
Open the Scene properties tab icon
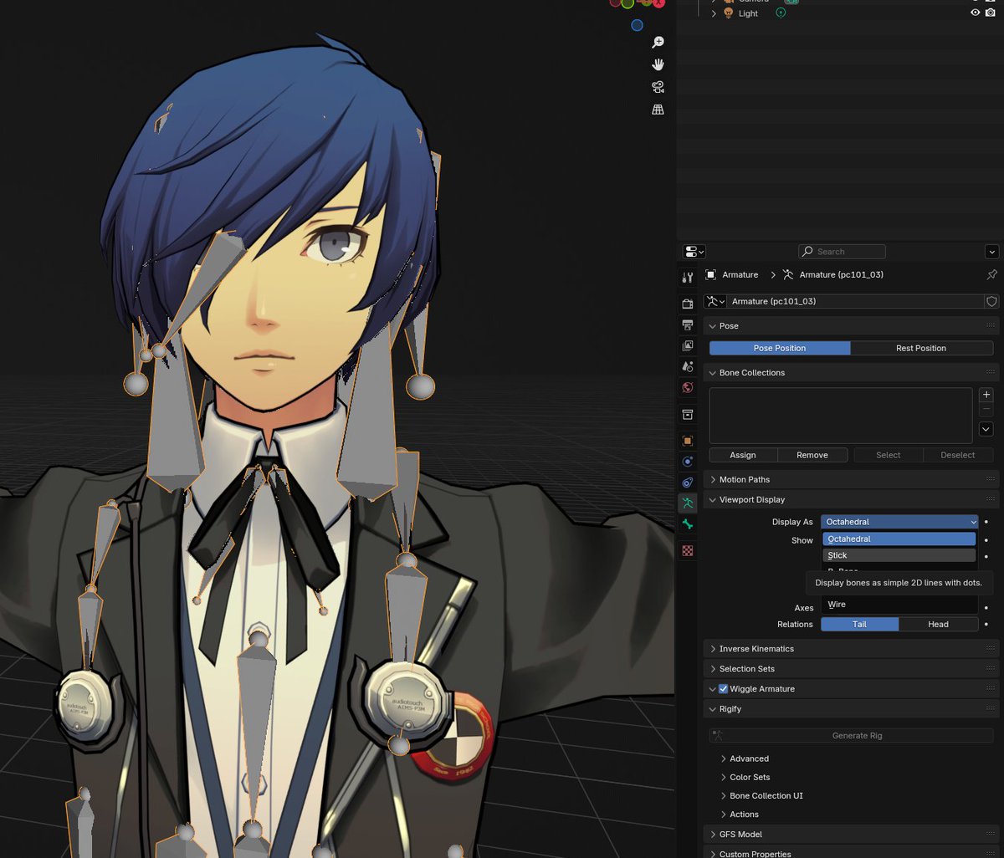[688, 366]
